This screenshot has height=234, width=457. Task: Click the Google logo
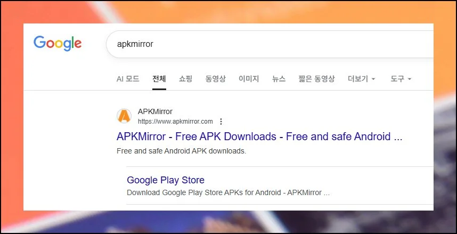click(58, 44)
